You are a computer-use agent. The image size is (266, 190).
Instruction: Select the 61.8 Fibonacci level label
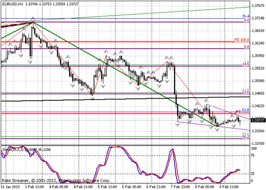[245, 110]
